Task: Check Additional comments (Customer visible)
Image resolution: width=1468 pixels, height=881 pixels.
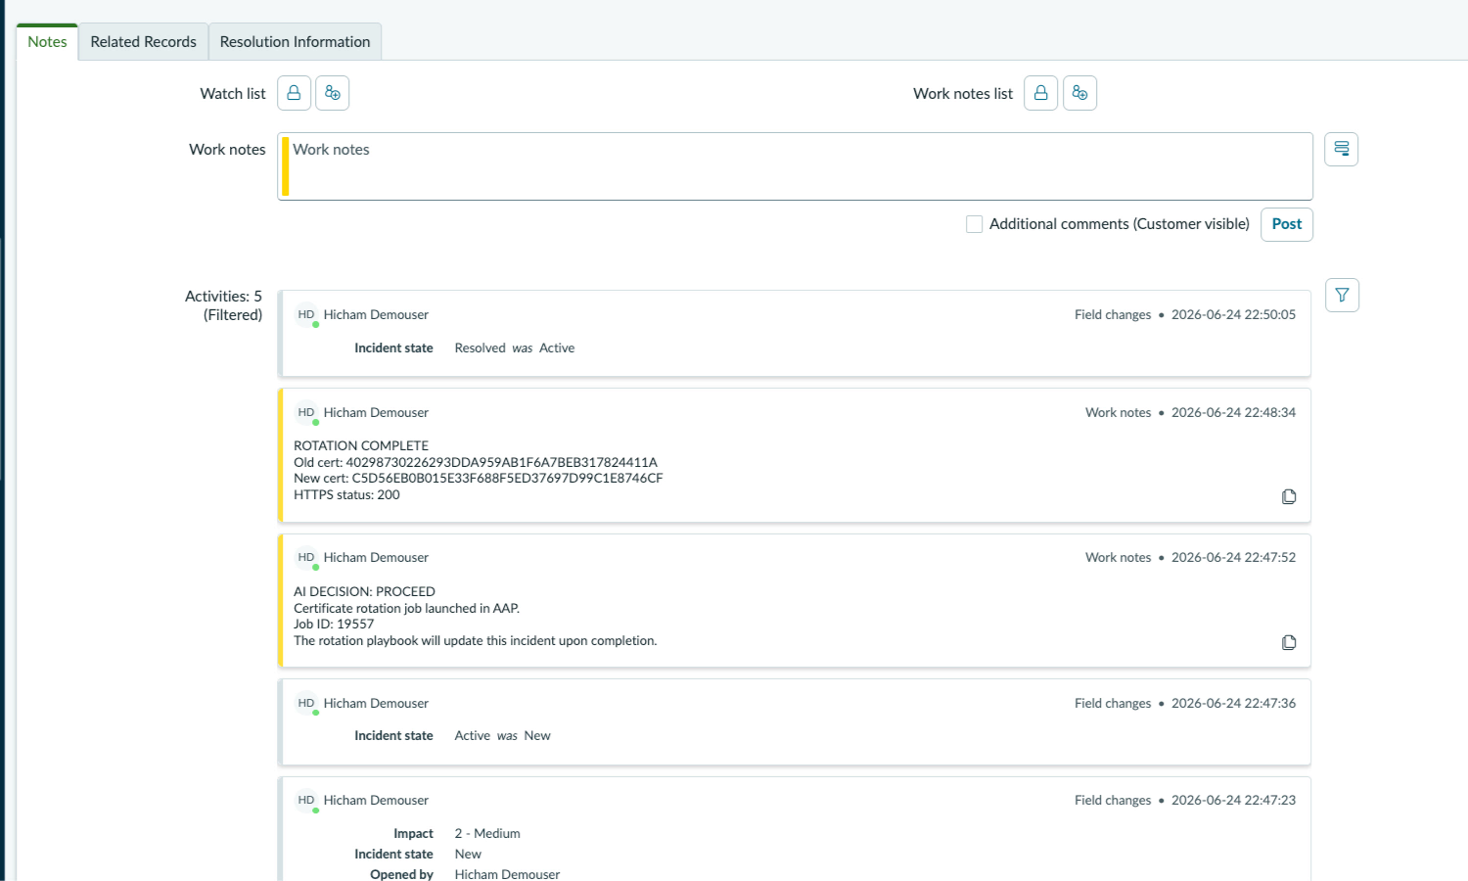Action: [x=974, y=224]
